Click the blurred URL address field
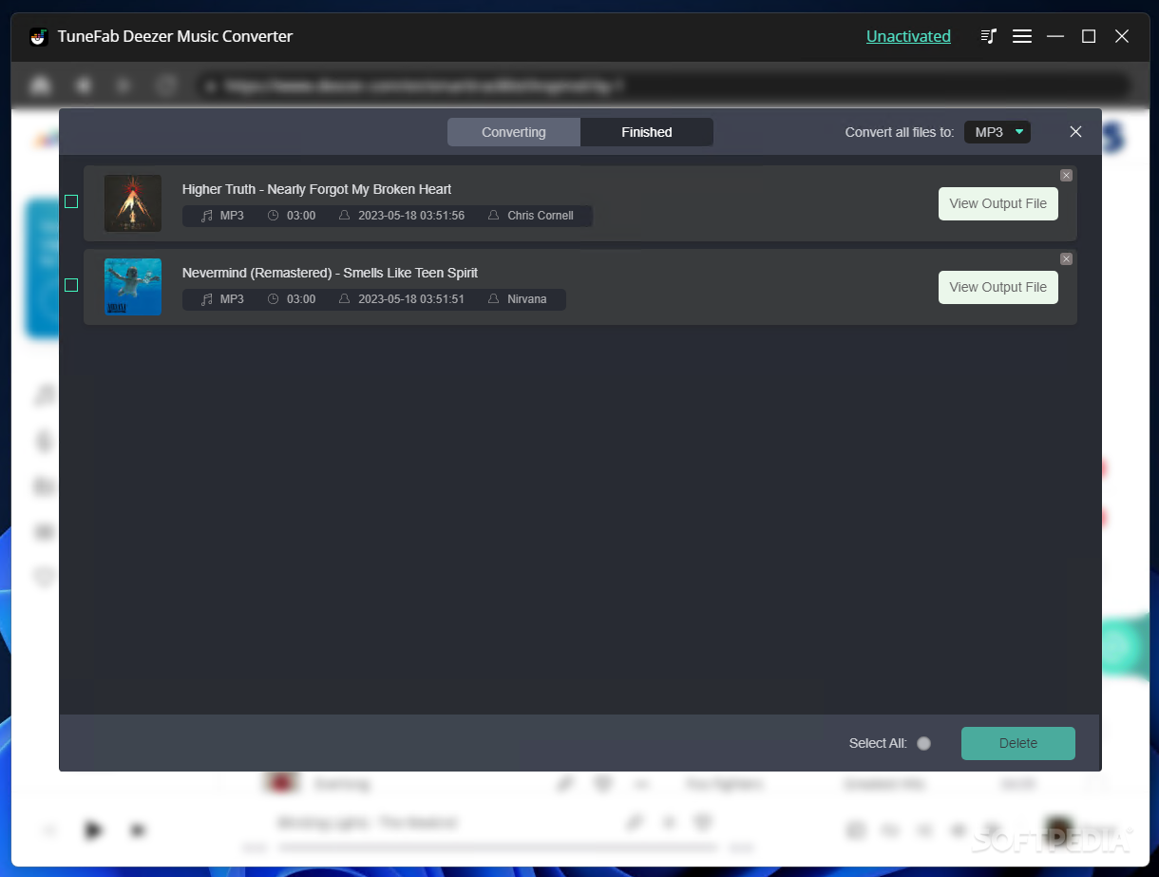The height and width of the screenshot is (877, 1159). coord(663,86)
